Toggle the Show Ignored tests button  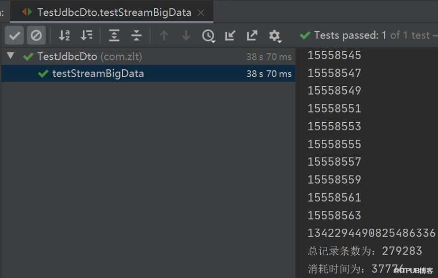click(x=36, y=35)
